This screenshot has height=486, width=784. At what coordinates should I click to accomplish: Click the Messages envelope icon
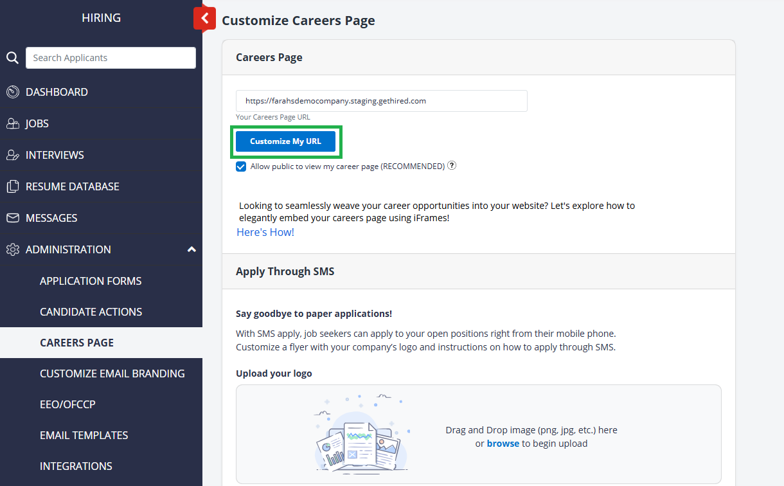tap(12, 218)
